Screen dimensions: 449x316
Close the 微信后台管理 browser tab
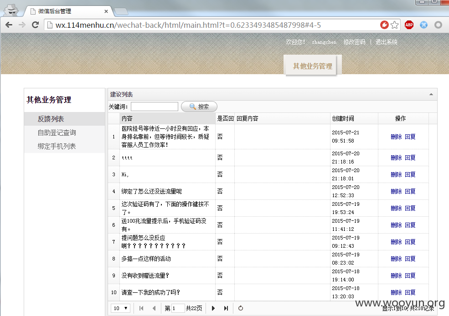(106, 11)
